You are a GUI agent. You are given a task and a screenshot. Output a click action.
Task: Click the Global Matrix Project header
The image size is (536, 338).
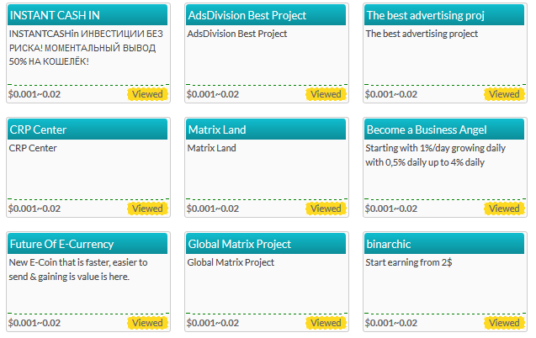tap(240, 244)
